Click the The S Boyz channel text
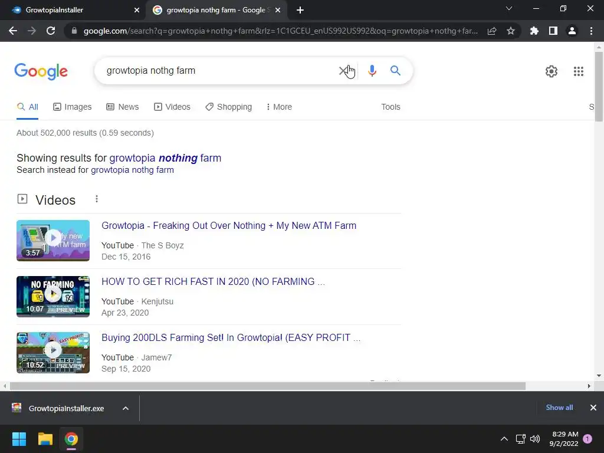The height and width of the screenshot is (453, 604). [162, 245]
